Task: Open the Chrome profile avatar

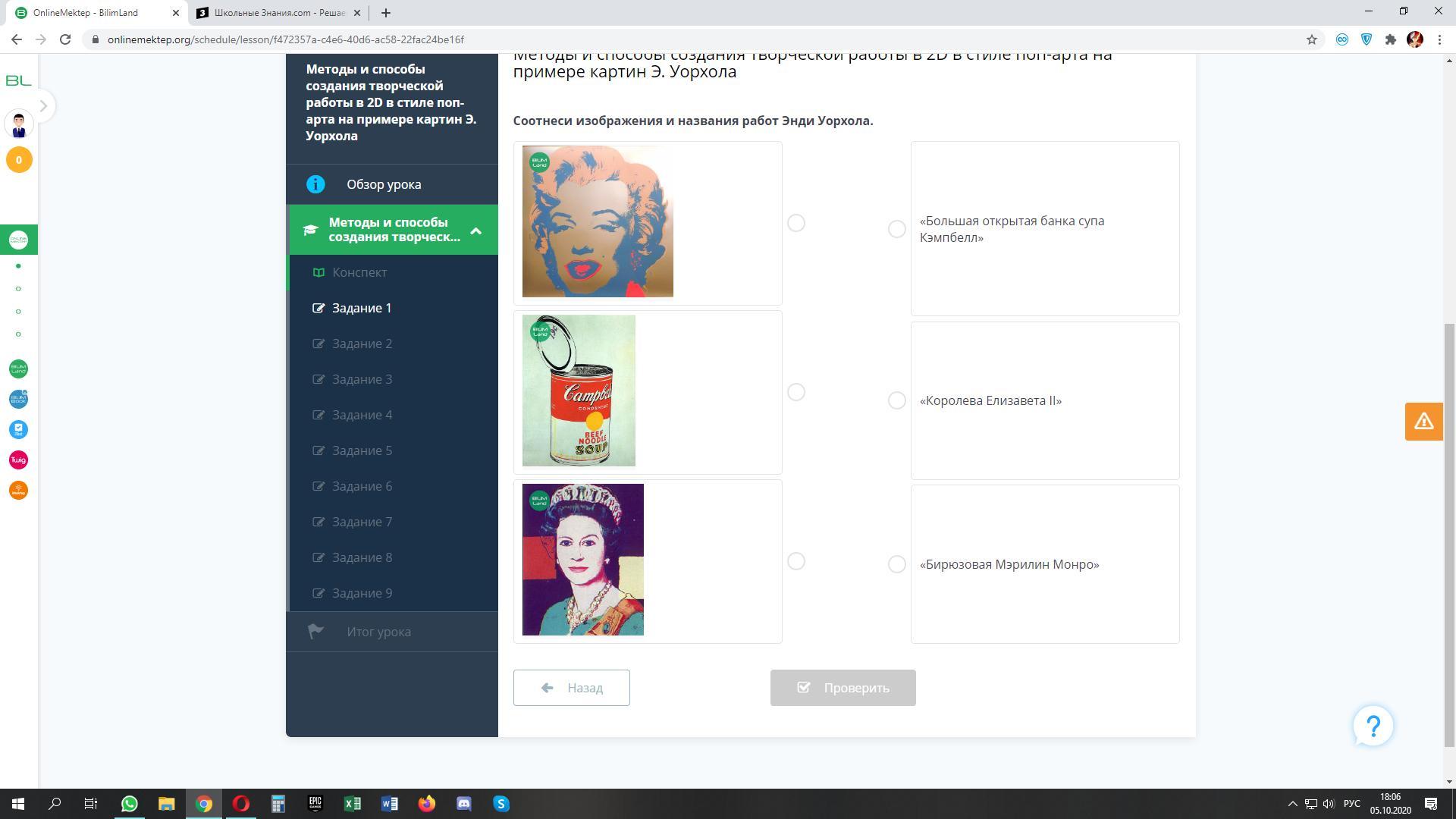Action: (1415, 39)
